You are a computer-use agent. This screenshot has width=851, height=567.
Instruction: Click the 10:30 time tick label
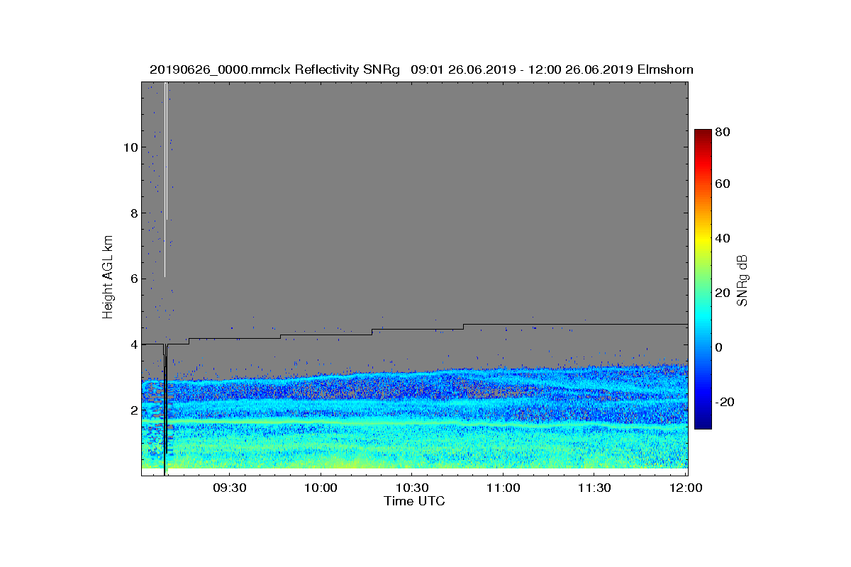[x=412, y=488]
